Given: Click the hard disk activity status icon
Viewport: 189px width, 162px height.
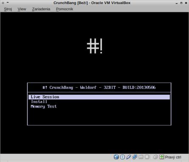Looking at the screenshot, I should [116, 157].
